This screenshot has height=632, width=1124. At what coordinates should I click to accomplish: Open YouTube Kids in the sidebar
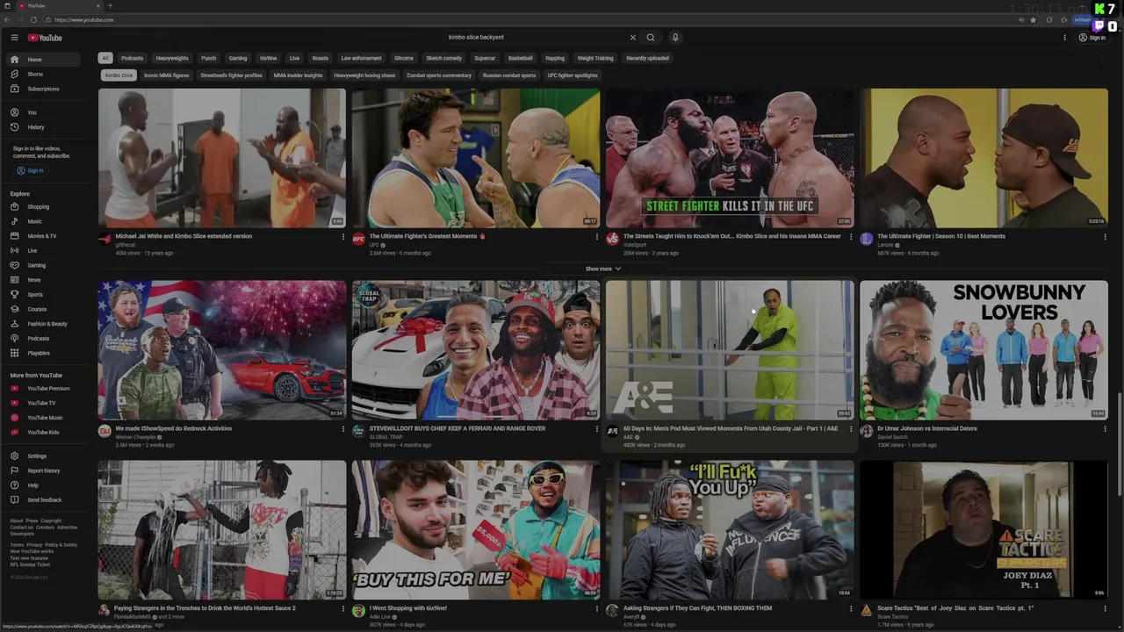45,432
